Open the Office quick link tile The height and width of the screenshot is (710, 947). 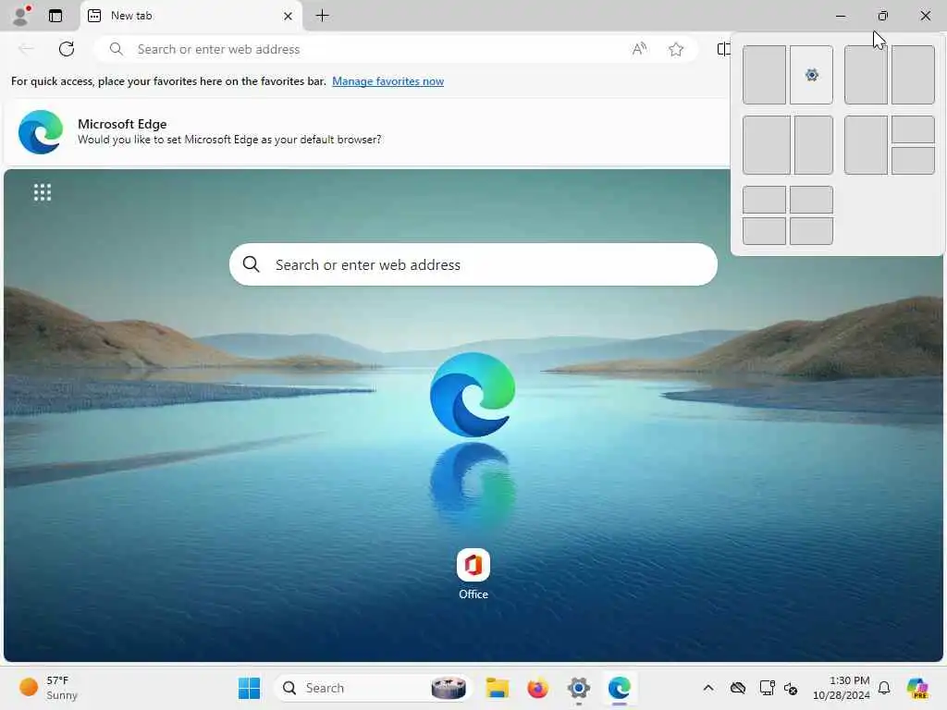pos(473,573)
